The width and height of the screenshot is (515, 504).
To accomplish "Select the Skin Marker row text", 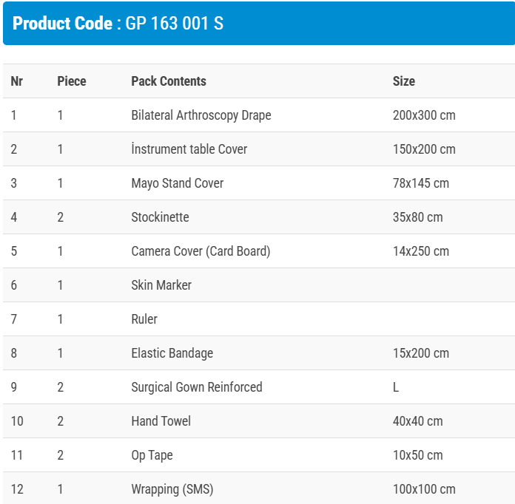I will pyautogui.click(x=161, y=285).
